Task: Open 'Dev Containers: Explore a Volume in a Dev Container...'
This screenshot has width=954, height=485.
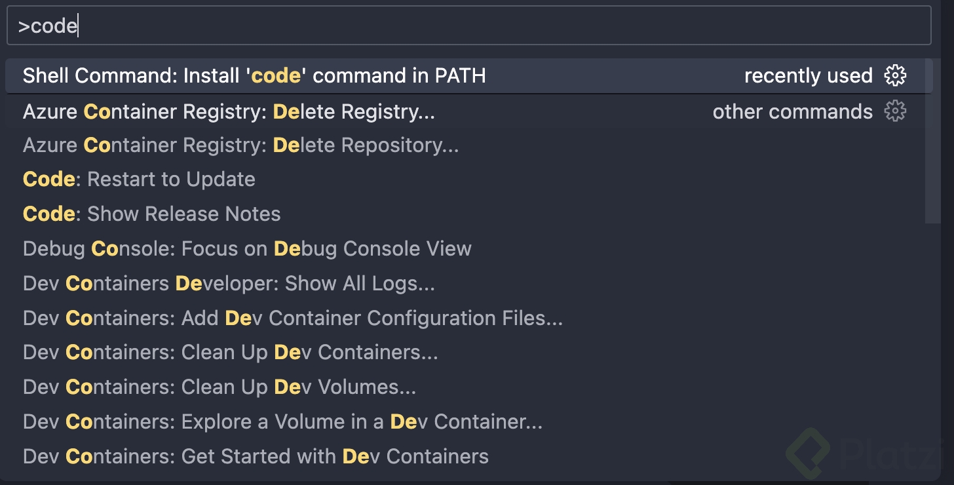Action: click(282, 421)
